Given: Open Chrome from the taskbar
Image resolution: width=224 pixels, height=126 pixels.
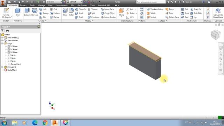Looking at the screenshot, I should click(x=45, y=123).
